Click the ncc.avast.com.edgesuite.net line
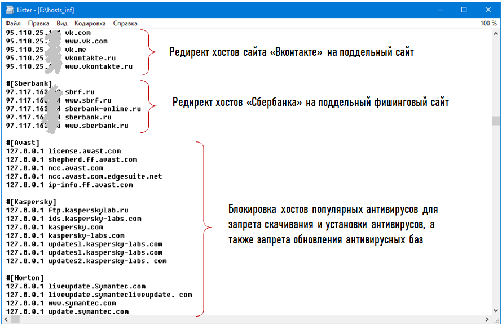Viewport: 502px width, 325px height. click(x=84, y=176)
